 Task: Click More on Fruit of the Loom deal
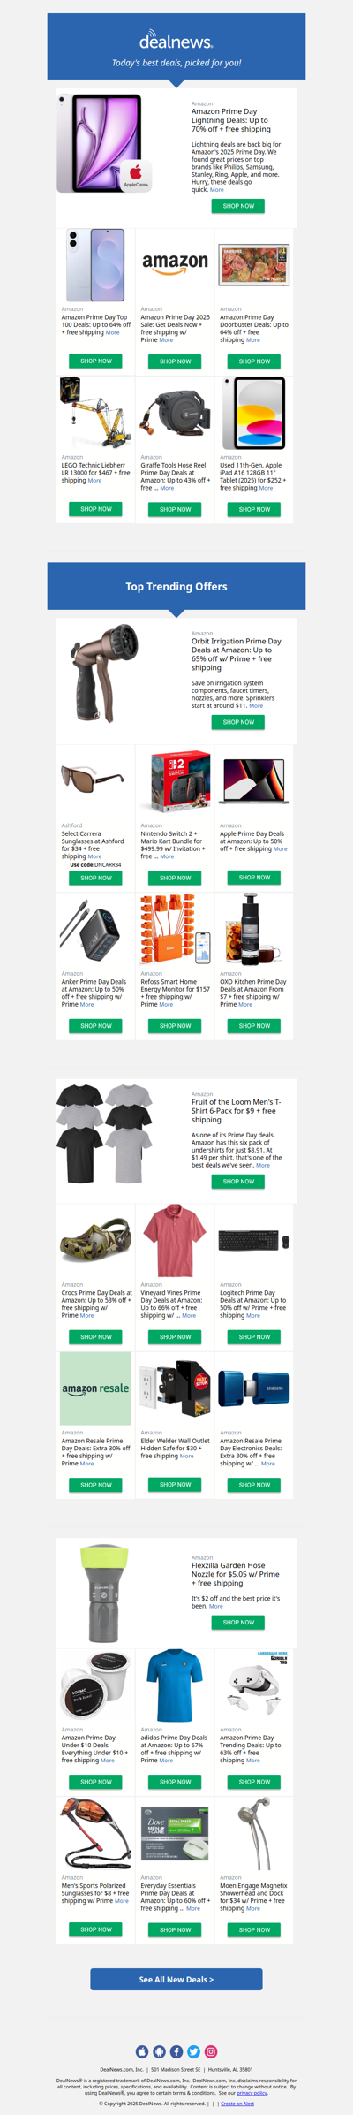pos(263,1165)
